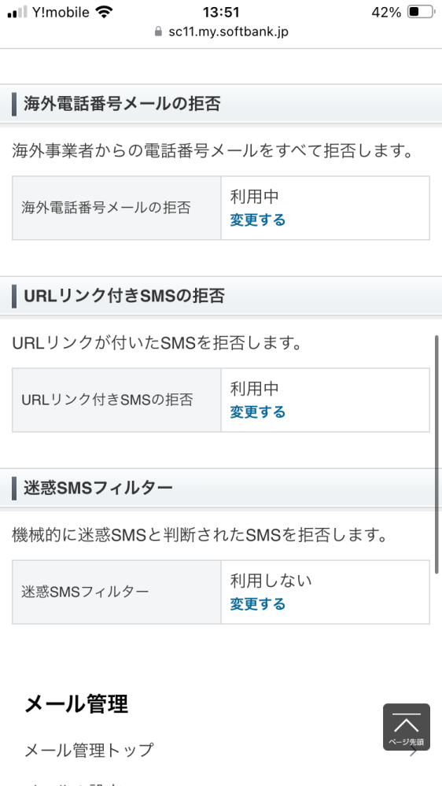Tap the 13:51 clock in status bar
442x786 pixels.
click(221, 12)
